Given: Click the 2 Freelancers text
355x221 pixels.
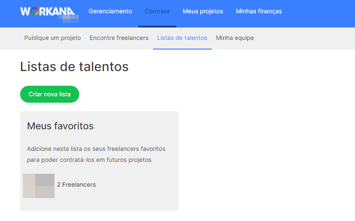Looking at the screenshot, I should click(x=76, y=184).
